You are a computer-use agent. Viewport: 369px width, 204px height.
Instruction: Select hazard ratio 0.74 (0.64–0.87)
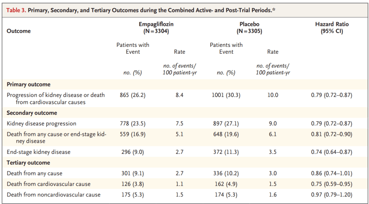tap(331, 152)
